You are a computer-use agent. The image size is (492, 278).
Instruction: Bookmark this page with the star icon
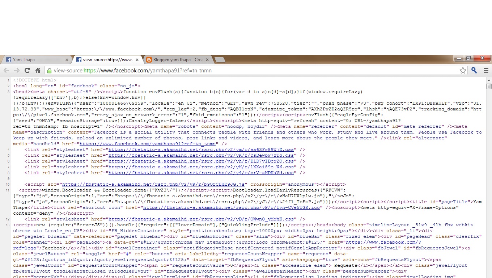[463, 71]
